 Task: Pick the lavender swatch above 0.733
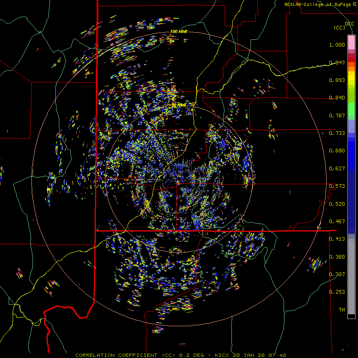351,126
